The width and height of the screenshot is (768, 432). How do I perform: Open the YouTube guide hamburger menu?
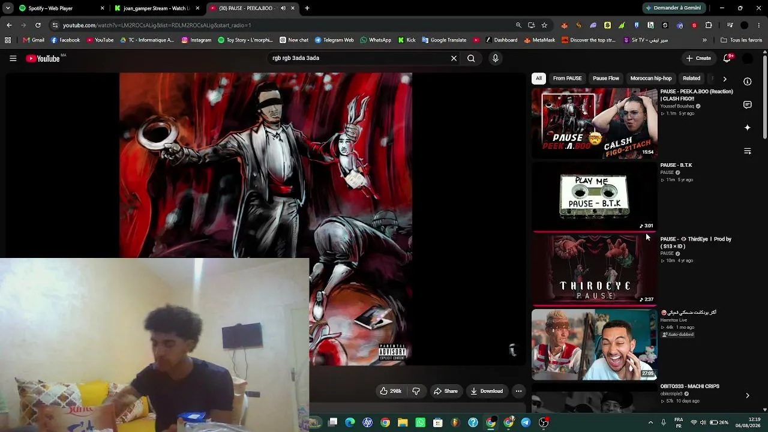13,58
